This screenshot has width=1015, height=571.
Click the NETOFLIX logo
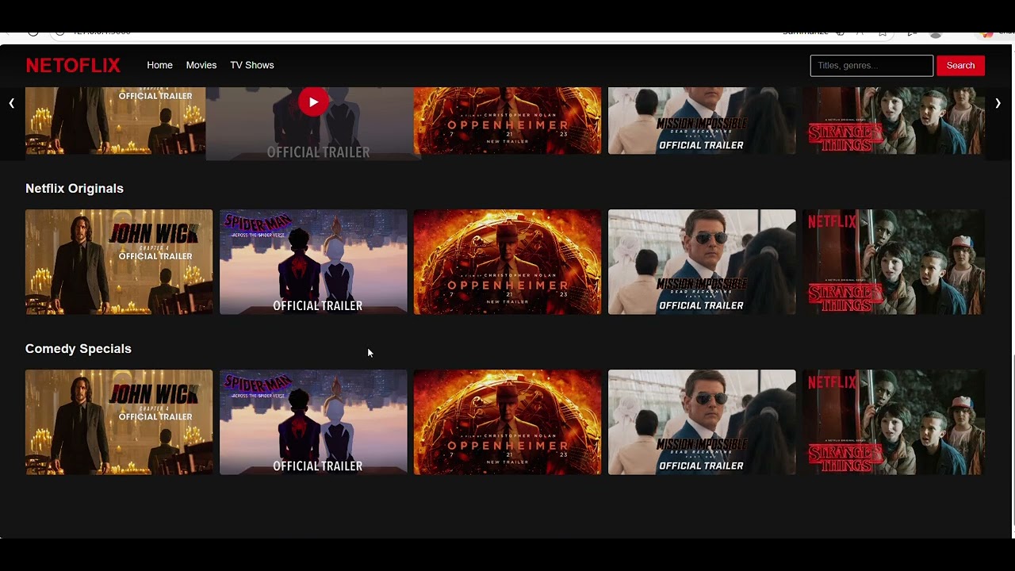73,65
